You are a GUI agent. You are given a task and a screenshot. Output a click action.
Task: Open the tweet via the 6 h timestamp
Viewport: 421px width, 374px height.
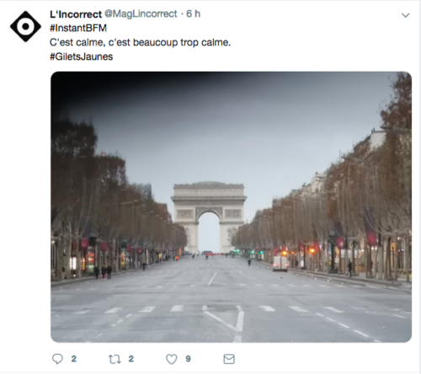click(194, 13)
